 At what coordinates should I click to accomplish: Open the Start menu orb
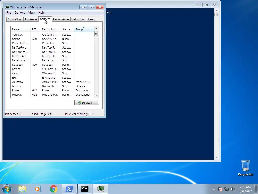(x=7, y=189)
